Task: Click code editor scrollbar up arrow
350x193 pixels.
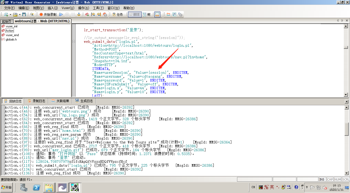Action: click(346, 26)
